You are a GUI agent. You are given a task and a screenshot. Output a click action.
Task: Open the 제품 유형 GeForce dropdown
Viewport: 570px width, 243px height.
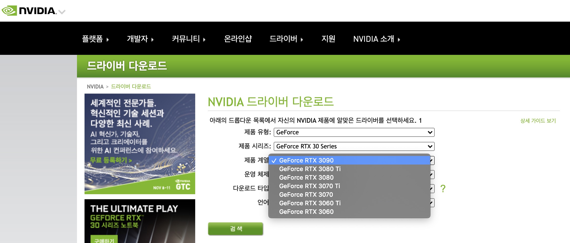click(x=354, y=132)
